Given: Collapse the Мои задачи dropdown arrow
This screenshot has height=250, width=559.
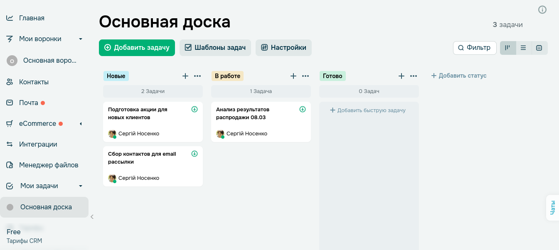Looking at the screenshot, I should [81, 186].
